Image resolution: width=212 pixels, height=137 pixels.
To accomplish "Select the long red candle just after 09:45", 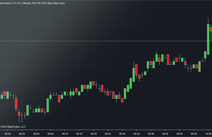I will (168, 60).
